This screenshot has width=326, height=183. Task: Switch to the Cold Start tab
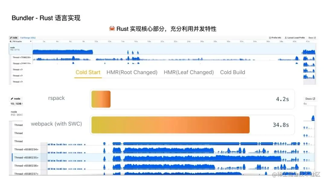click(88, 72)
